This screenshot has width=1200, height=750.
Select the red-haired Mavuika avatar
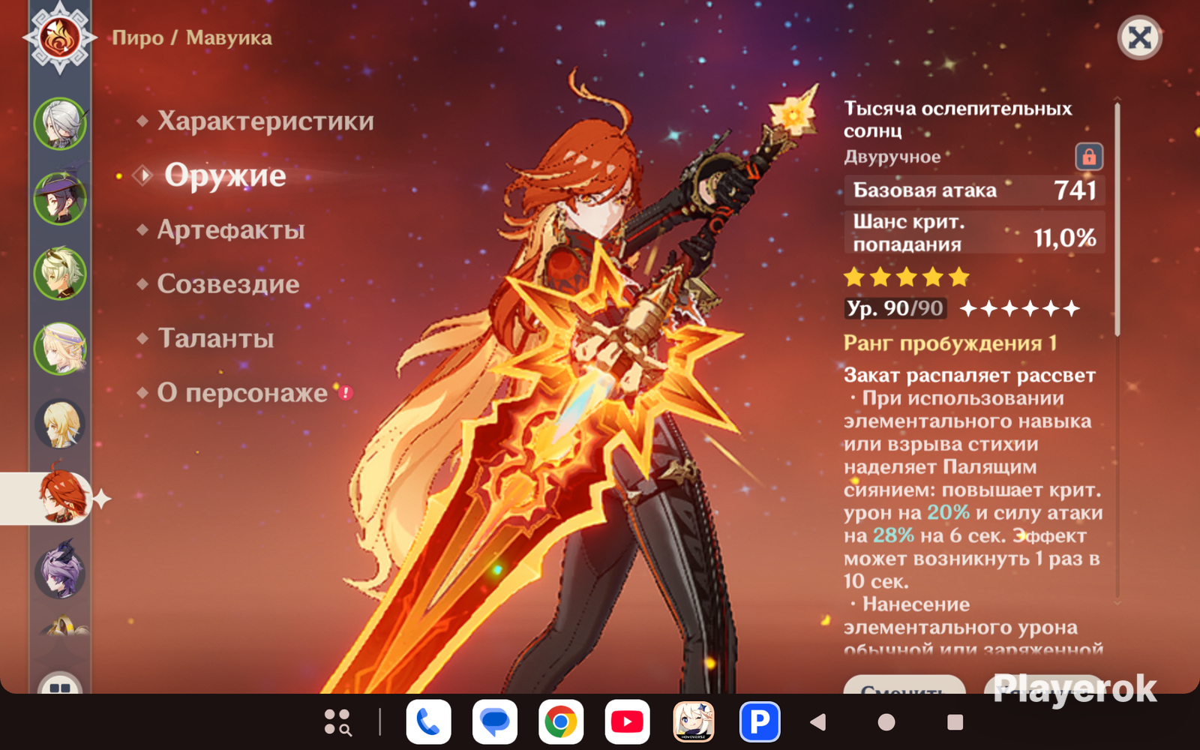(61, 497)
